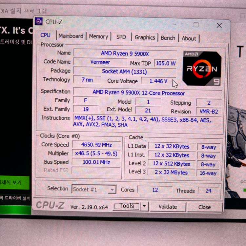246x246 pixels.
Task: Click the Name field AMD Ryzen 9 5900X
Action: pos(125,54)
